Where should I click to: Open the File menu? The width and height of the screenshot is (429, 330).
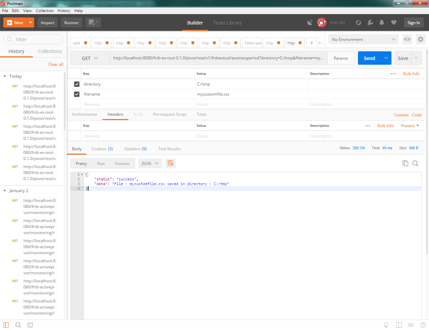point(5,11)
